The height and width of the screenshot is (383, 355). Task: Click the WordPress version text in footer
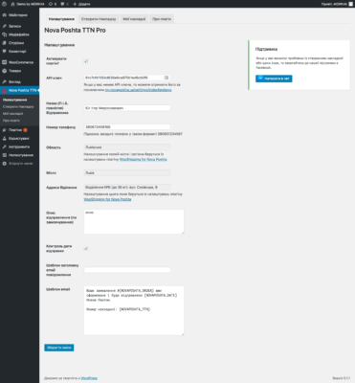pyautogui.click(x=342, y=378)
